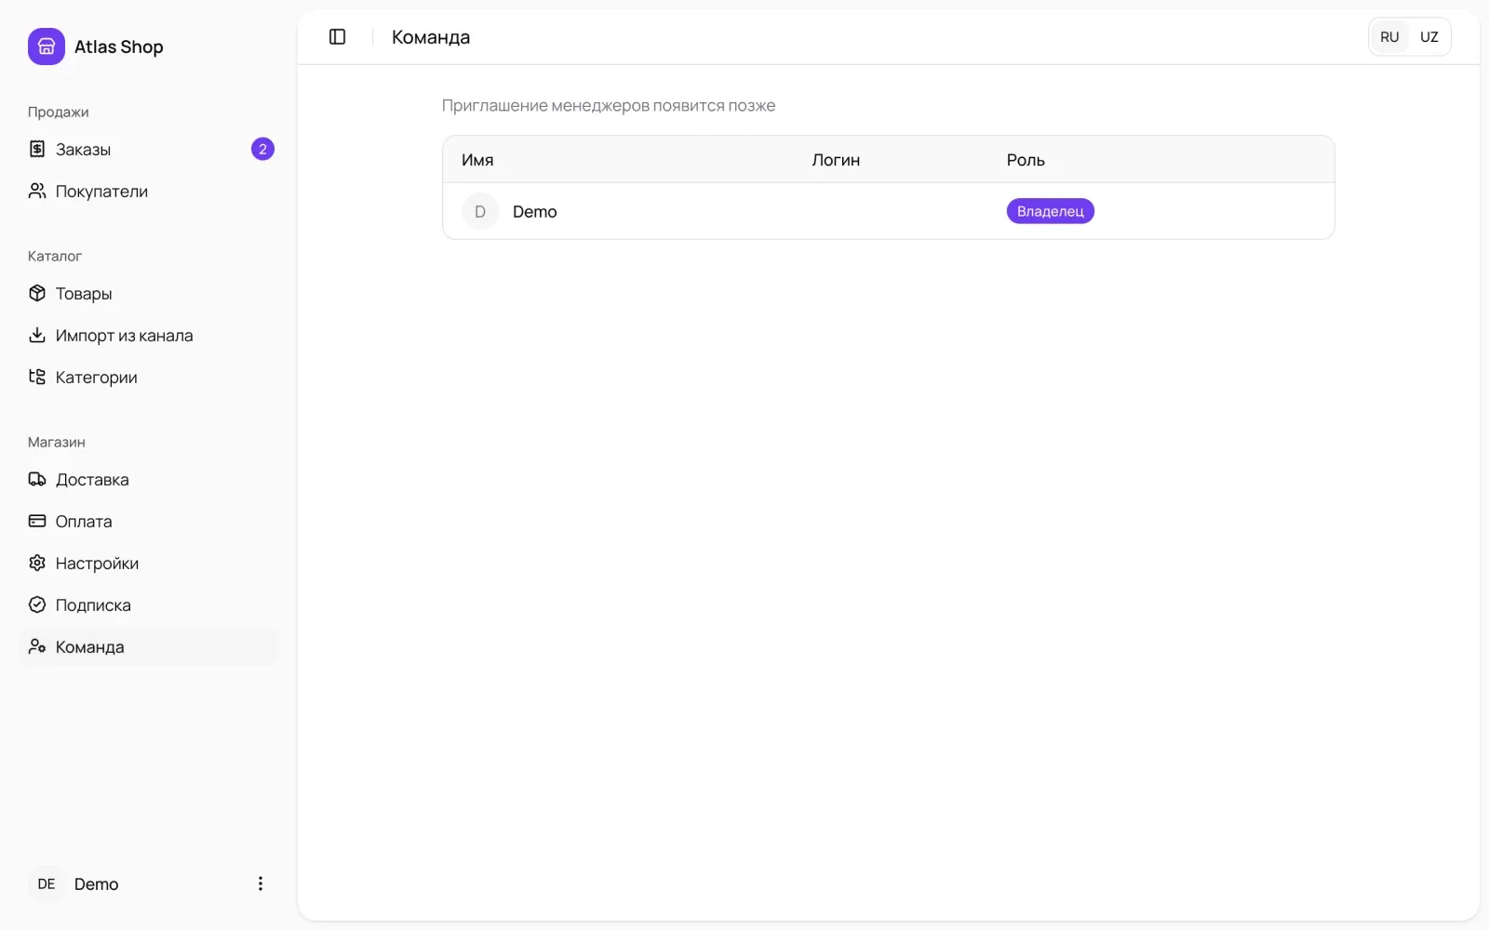Viewport: 1489px width, 930px height.
Task: Click the Владелец role badge
Action: click(x=1050, y=211)
